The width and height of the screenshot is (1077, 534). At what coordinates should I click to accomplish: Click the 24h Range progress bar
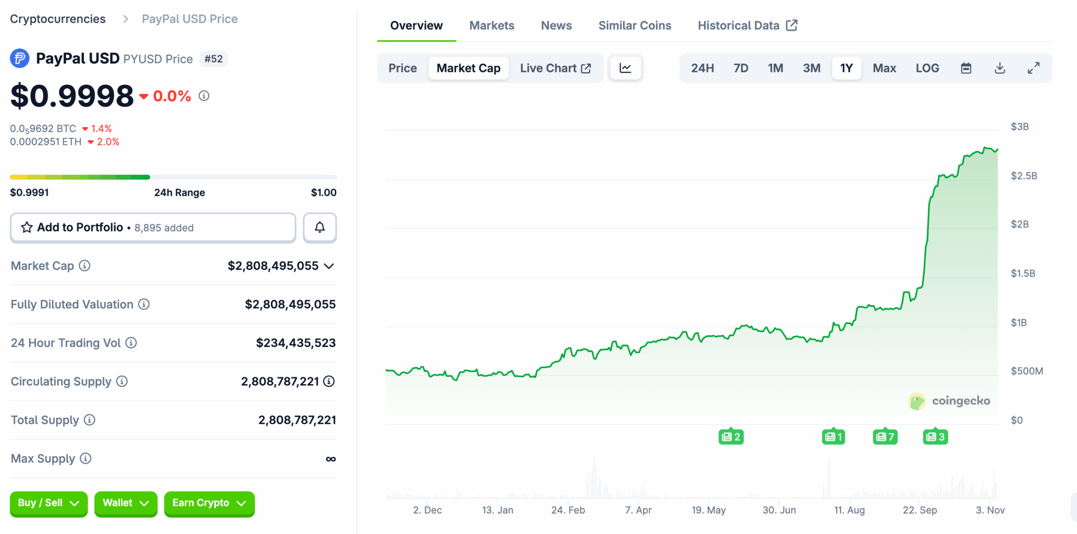tap(173, 177)
